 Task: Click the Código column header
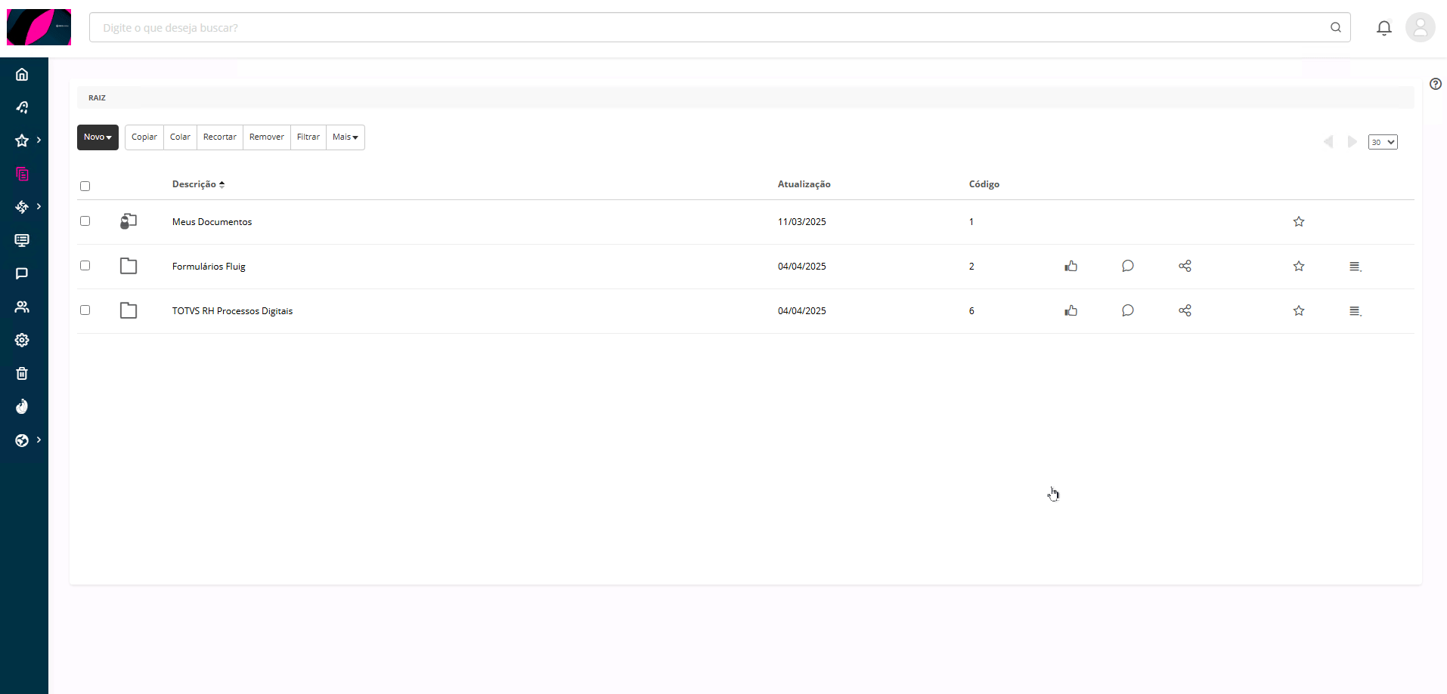tap(984, 184)
